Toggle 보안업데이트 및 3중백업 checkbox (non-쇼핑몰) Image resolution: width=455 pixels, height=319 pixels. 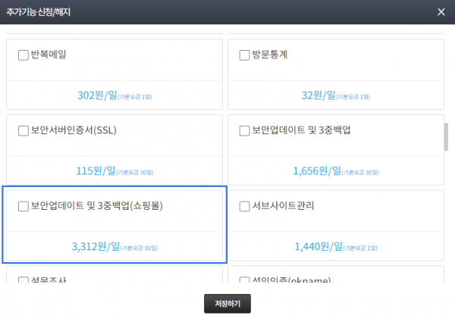[x=244, y=130]
